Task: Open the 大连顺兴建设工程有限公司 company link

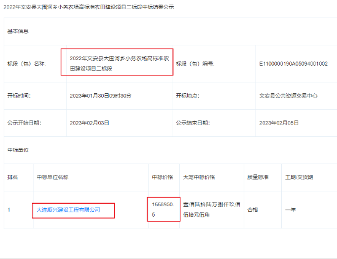Action: (x=69, y=210)
